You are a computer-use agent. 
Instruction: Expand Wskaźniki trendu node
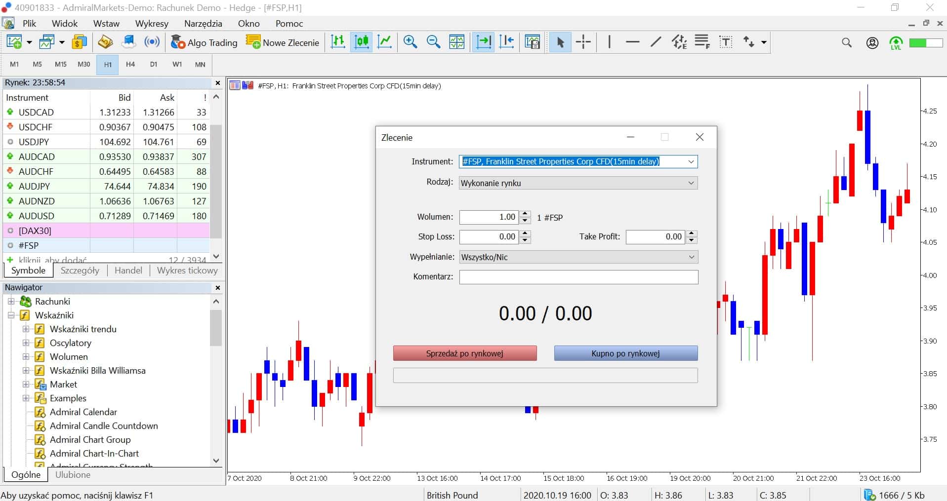pos(26,329)
